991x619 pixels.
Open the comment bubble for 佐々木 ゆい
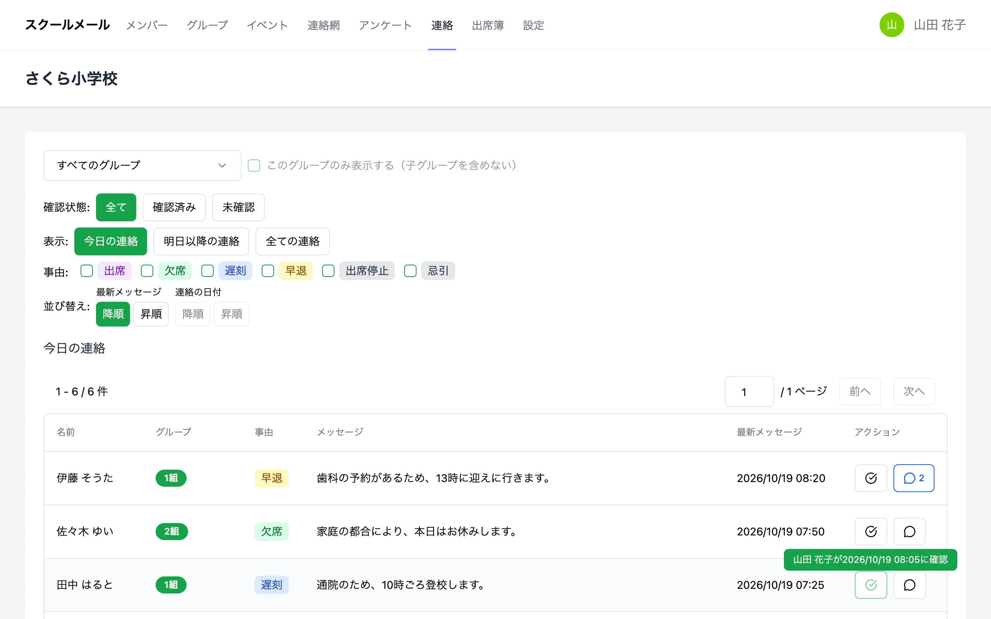(909, 532)
